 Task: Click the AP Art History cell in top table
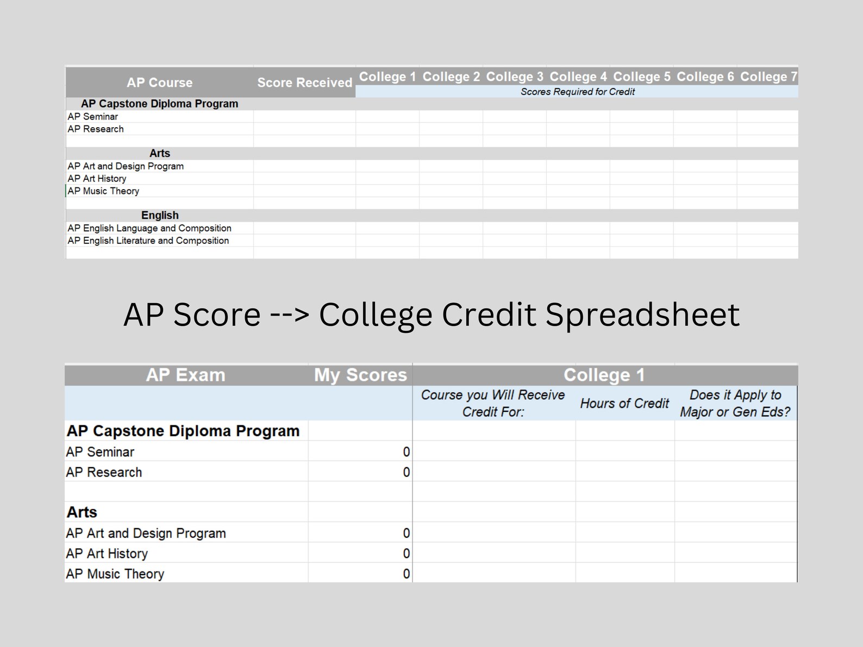tap(97, 178)
